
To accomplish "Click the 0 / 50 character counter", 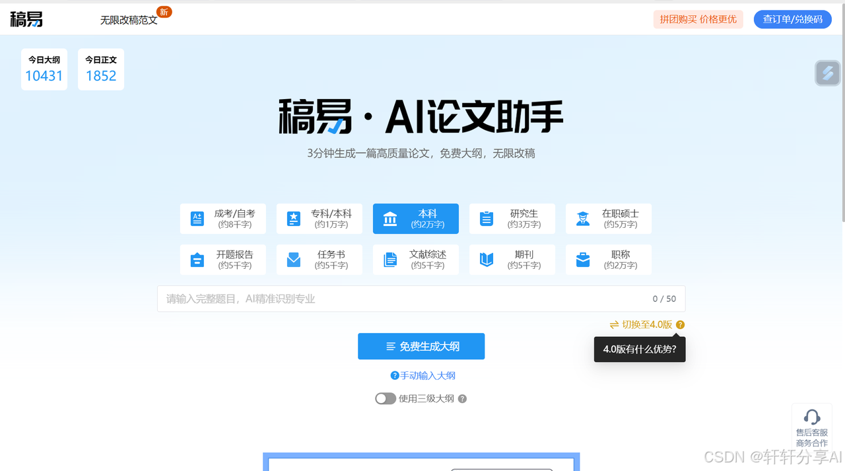I will pos(664,299).
